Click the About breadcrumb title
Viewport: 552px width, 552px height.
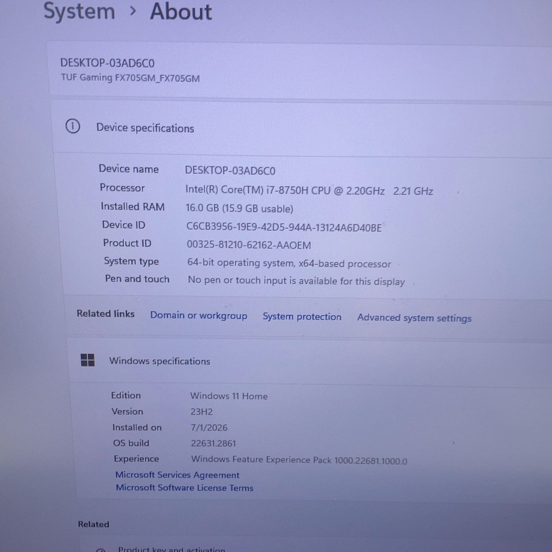[181, 12]
